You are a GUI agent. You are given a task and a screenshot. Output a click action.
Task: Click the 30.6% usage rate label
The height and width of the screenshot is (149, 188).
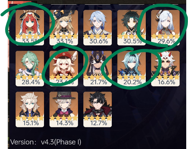[x=99, y=41]
